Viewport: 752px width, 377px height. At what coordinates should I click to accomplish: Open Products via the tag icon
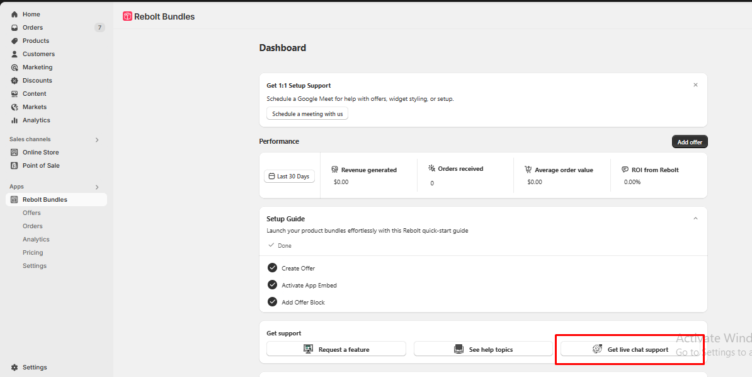click(14, 41)
